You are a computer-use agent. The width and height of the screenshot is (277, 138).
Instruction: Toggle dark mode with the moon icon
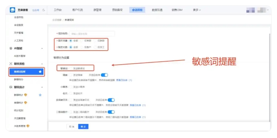click(44, 10)
